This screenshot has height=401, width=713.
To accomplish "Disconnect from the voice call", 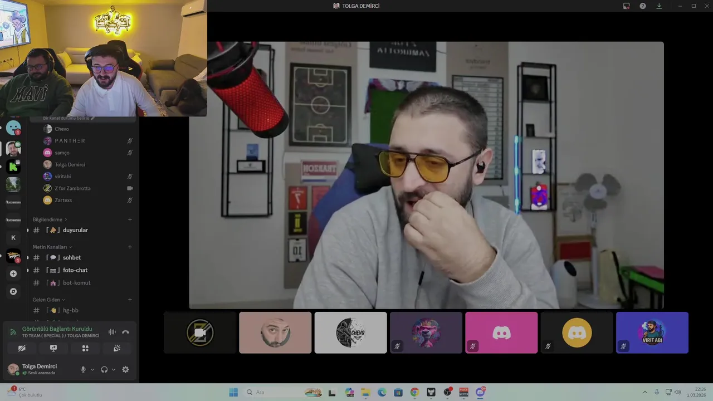I will [125, 332].
